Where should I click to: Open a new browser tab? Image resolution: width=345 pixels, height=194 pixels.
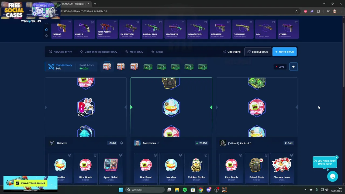point(95,4)
